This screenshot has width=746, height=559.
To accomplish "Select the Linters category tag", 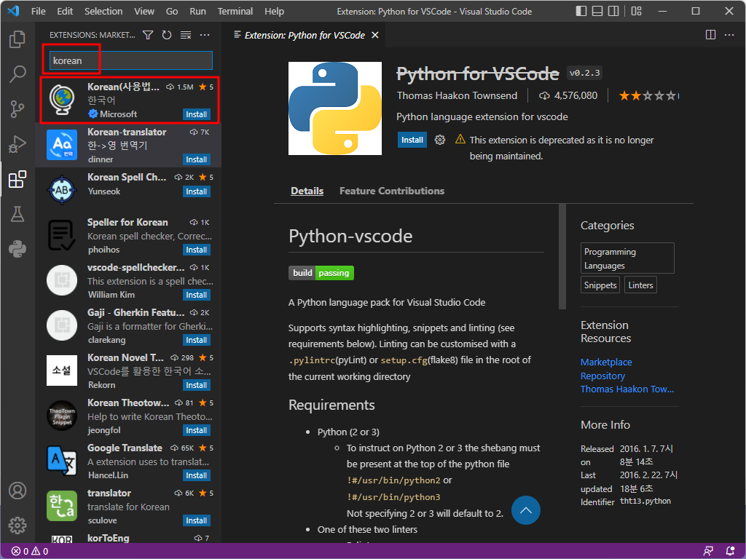I will coord(640,285).
